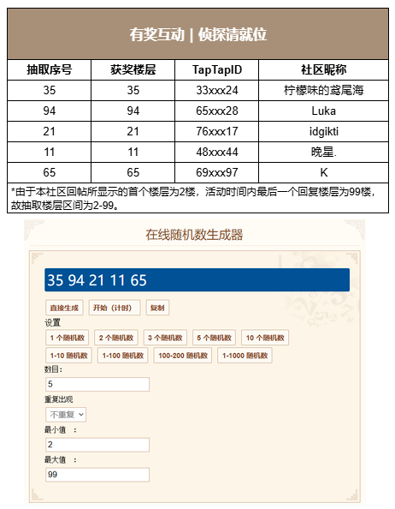The width and height of the screenshot is (395, 509).
Task: Set the range with 100-200 随机数
Action: 183,356
